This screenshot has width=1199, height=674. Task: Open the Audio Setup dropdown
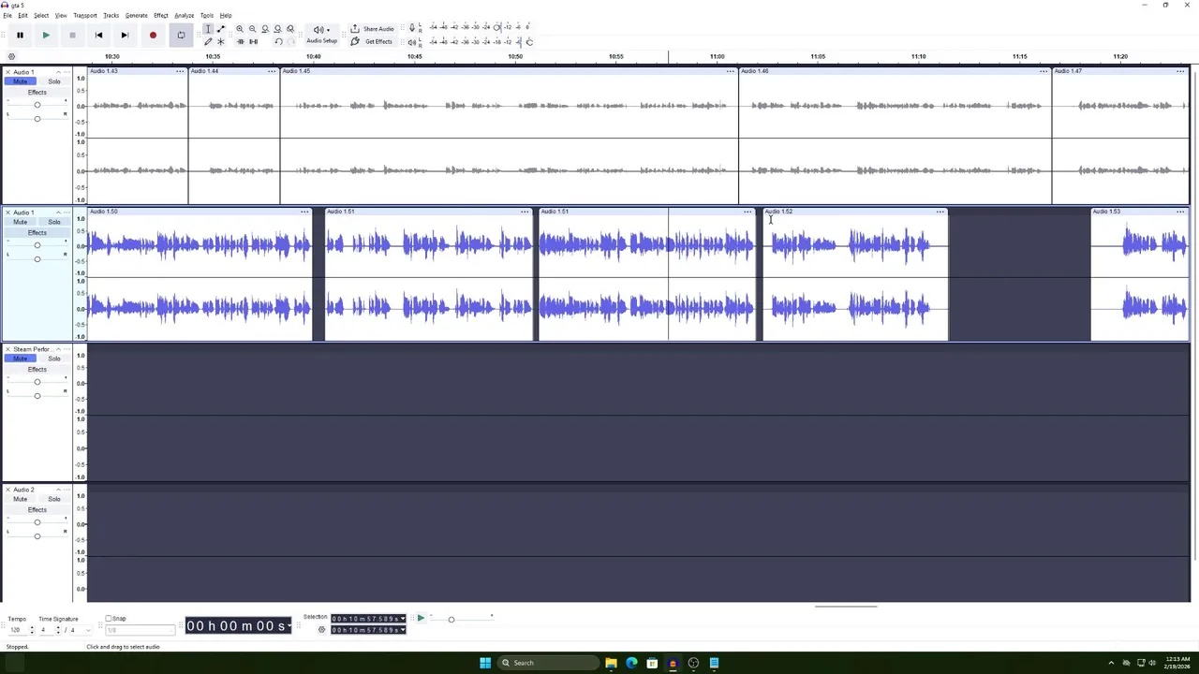(321, 35)
